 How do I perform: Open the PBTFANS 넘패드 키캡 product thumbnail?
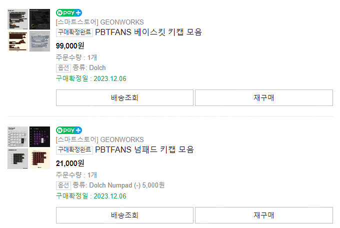tap(29, 147)
